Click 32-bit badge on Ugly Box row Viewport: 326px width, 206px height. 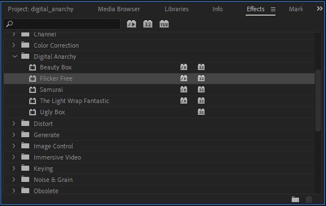[201, 112]
